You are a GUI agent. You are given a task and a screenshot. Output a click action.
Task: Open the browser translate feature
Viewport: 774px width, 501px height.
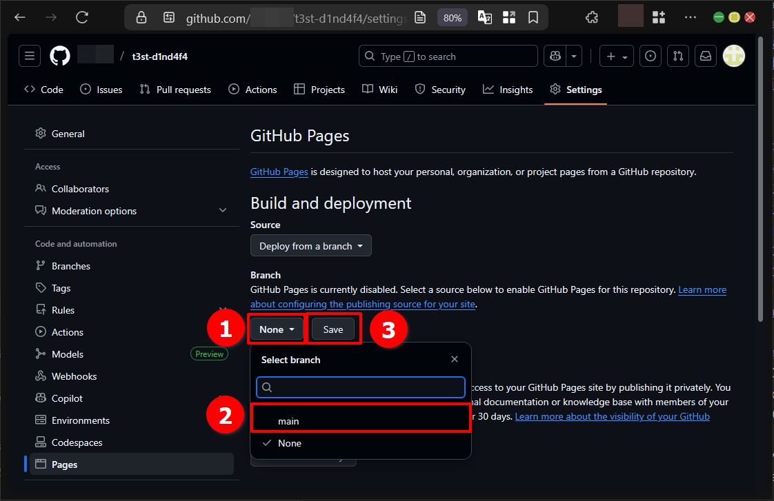point(484,17)
